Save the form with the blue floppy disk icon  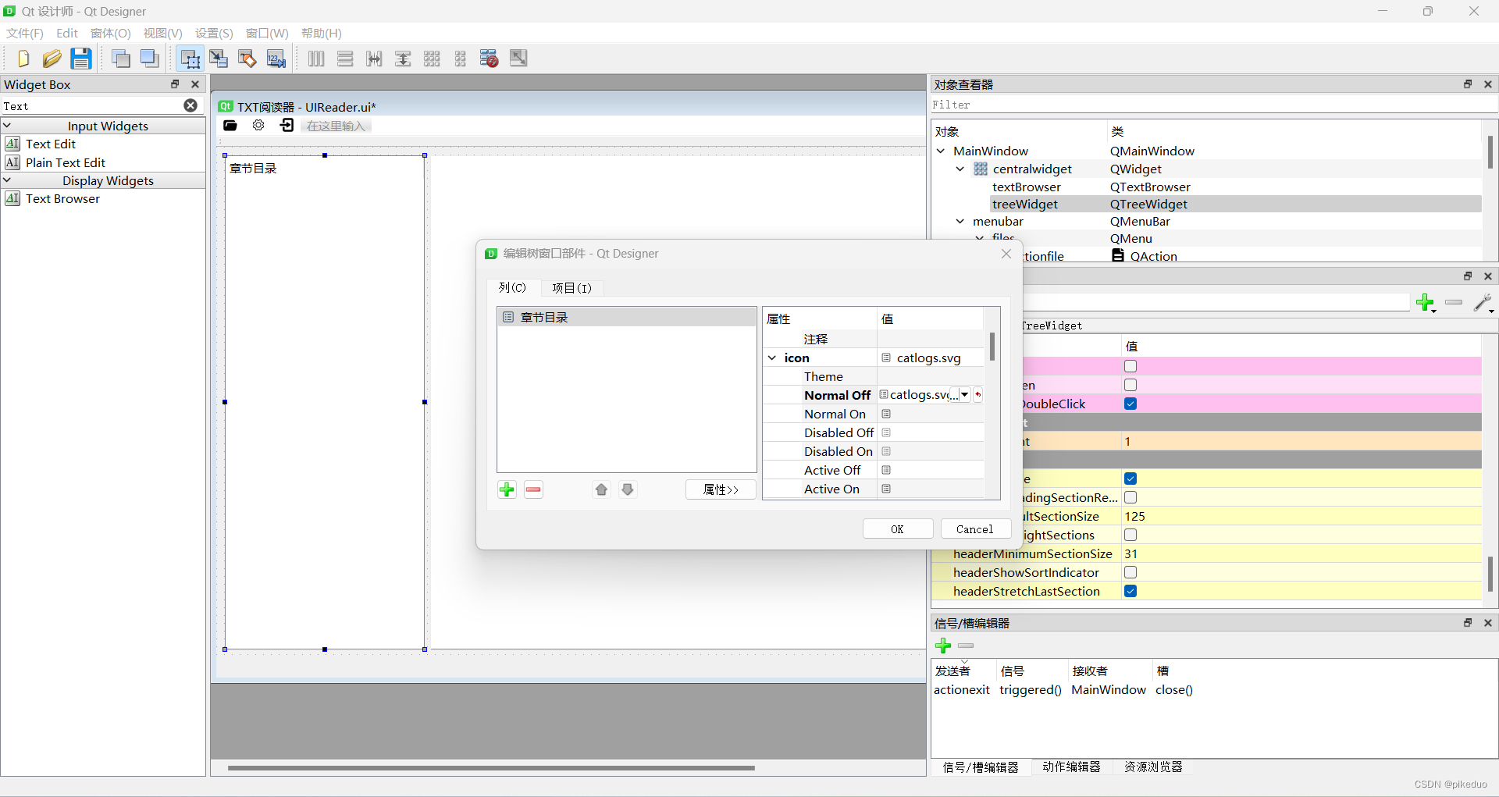pos(80,59)
